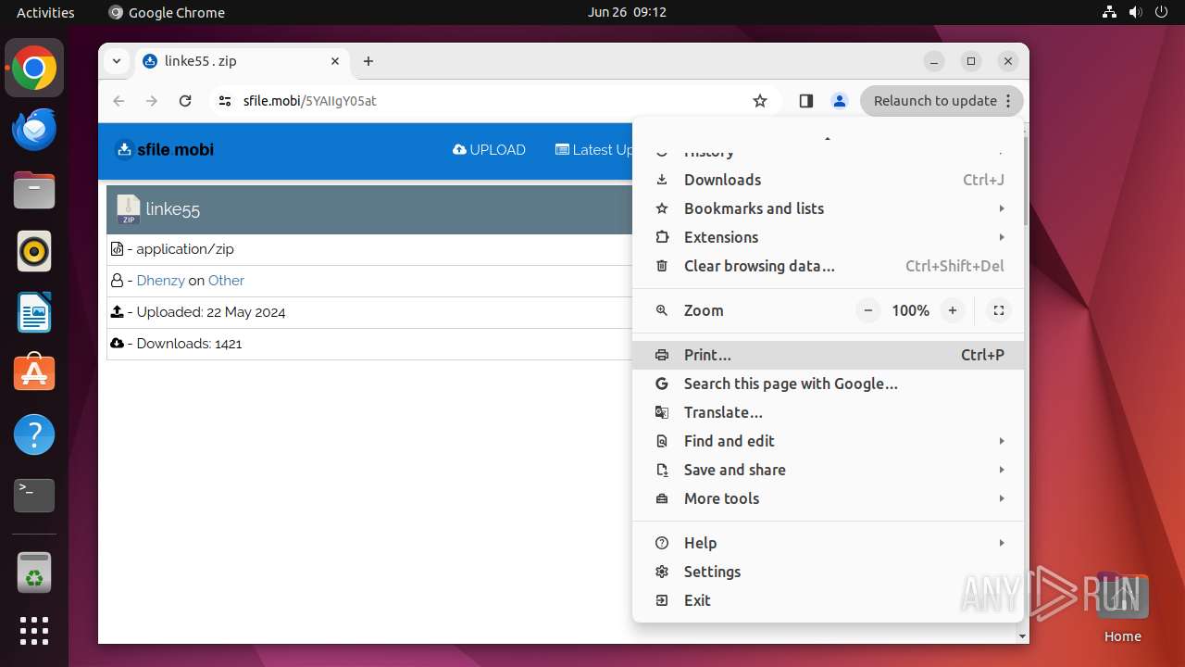This screenshot has height=667, width=1185.
Task: Decrease zoom with the minus button
Action: (x=867, y=310)
